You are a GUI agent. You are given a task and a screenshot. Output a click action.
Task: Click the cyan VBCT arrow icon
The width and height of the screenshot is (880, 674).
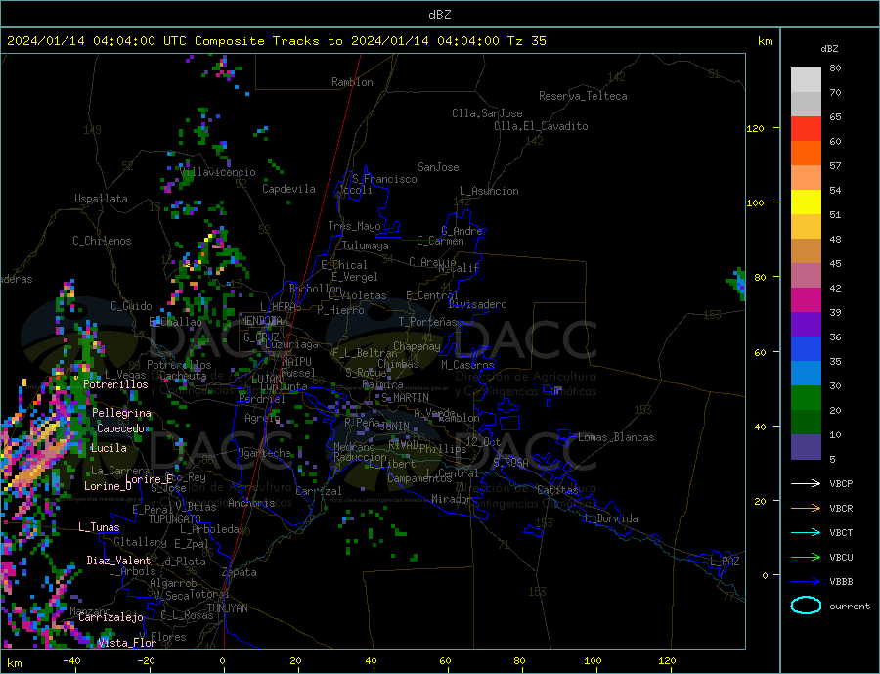pyautogui.click(x=806, y=532)
